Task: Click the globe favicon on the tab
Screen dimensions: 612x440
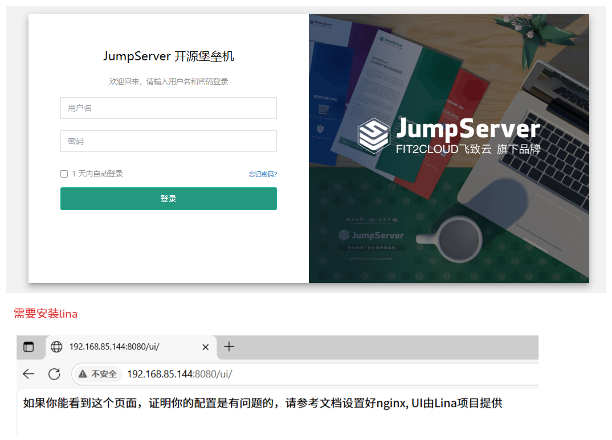Action: click(x=56, y=347)
